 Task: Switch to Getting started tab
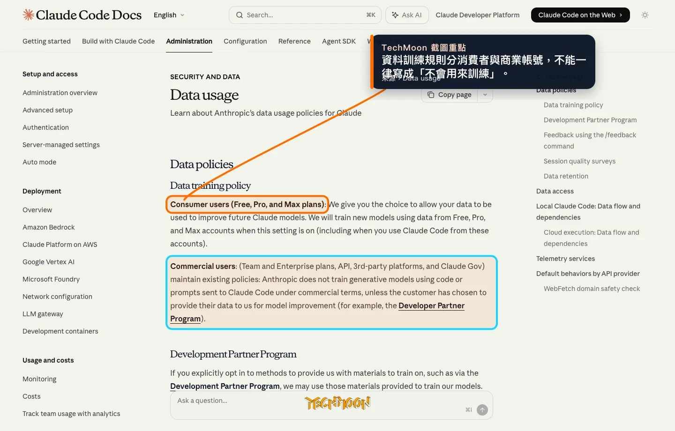[46, 41]
